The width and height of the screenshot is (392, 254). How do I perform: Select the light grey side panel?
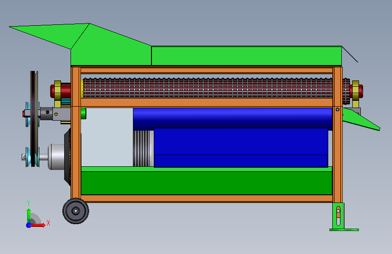[x=107, y=137]
